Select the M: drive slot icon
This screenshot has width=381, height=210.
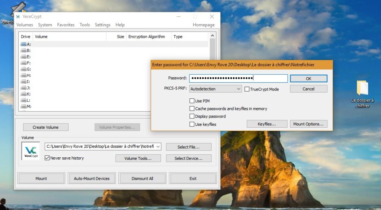pyautogui.click(x=23, y=107)
